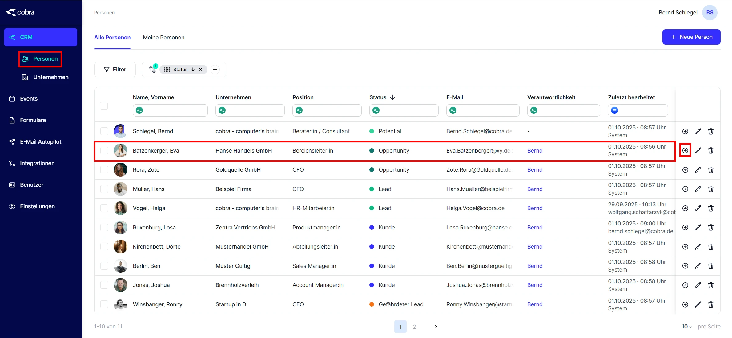This screenshot has height=338, width=732.
Task: Remove the Status sort chip
Action: pos(201,70)
